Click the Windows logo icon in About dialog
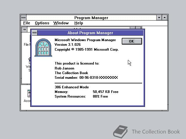Viewport: 186px width, 139px height. click(43, 47)
